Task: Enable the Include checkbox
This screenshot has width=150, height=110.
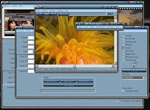Action: 123,35
